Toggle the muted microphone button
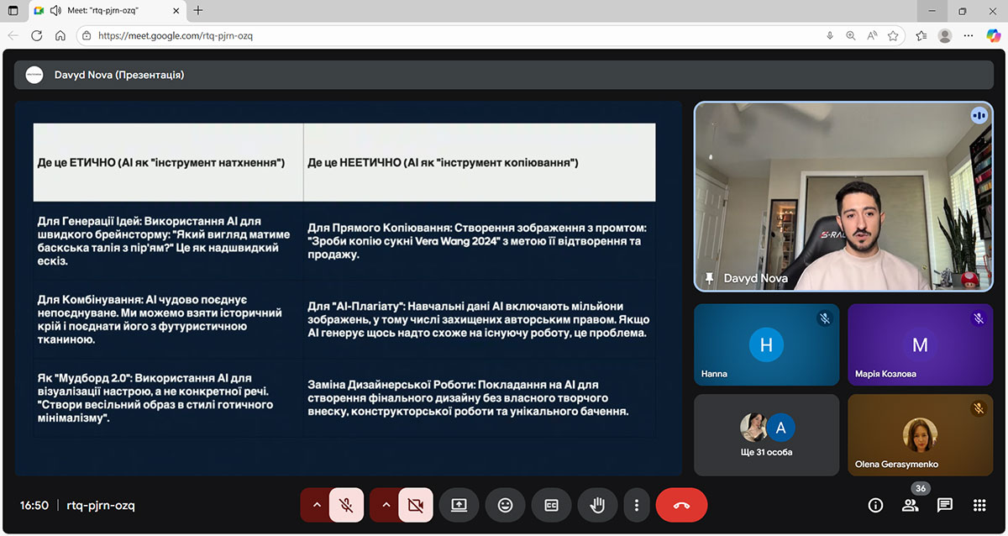This screenshot has width=1008, height=536. 346,505
